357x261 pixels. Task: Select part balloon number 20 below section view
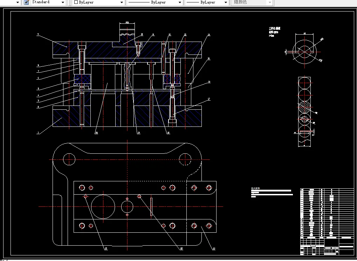pos(96,133)
